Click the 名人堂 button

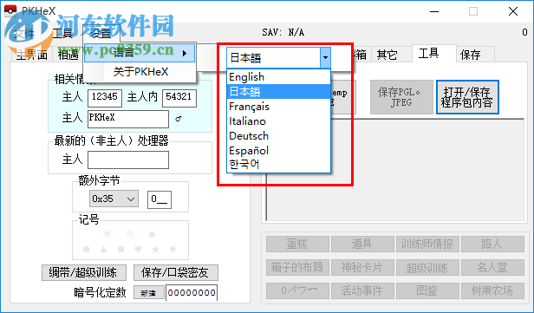click(x=492, y=267)
